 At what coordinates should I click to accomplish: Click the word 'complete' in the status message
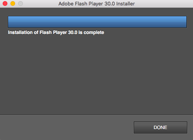click(x=94, y=32)
